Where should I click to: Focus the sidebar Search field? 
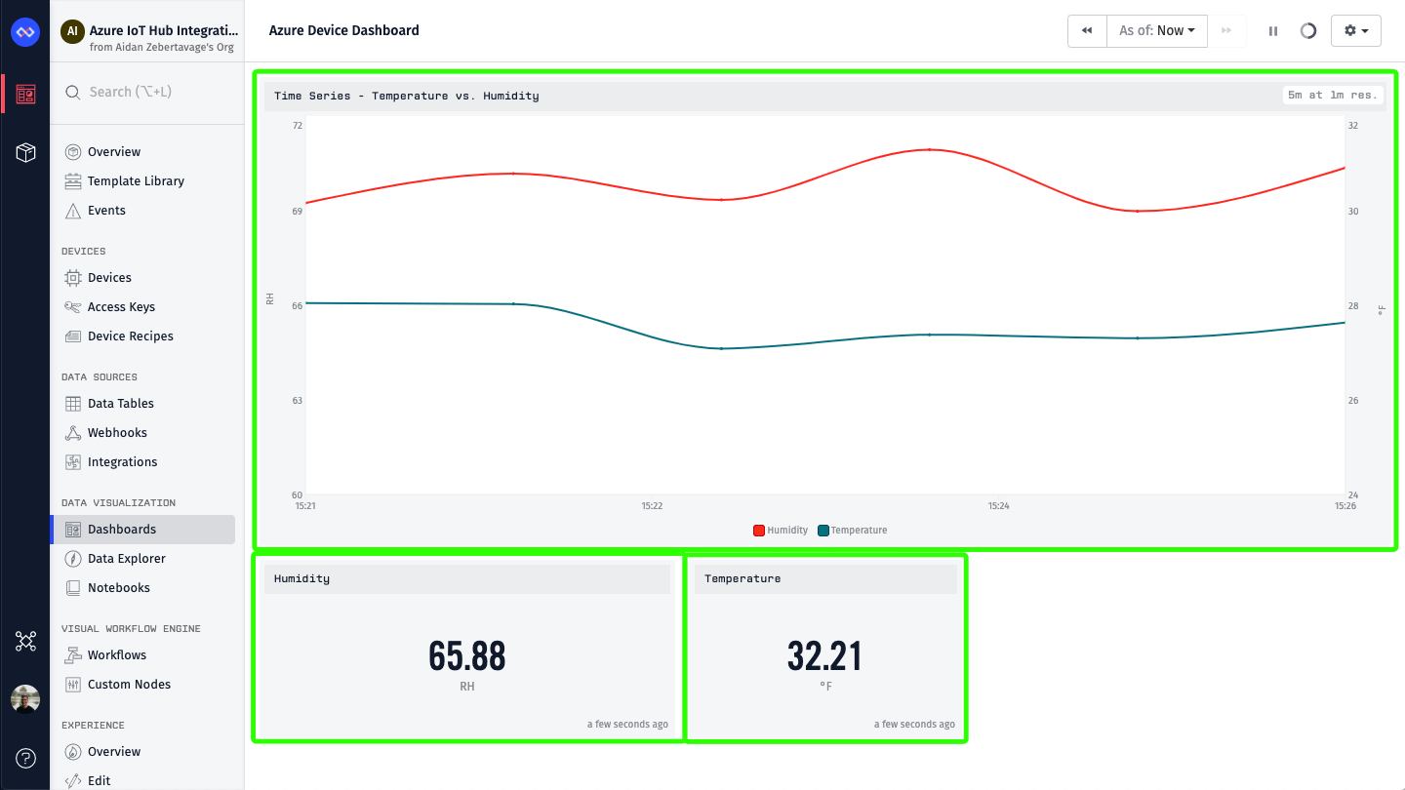coord(146,92)
